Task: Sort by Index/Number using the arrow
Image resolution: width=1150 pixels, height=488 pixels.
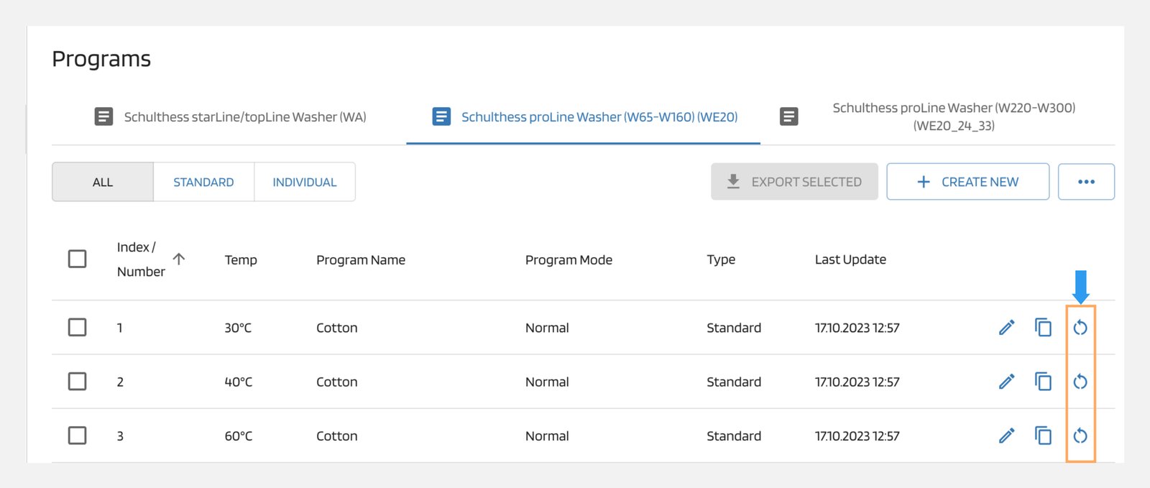Action: (x=179, y=259)
